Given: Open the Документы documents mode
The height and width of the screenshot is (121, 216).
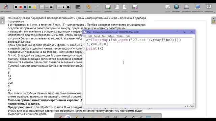Looking at the screenshot, I should point(186,8).
